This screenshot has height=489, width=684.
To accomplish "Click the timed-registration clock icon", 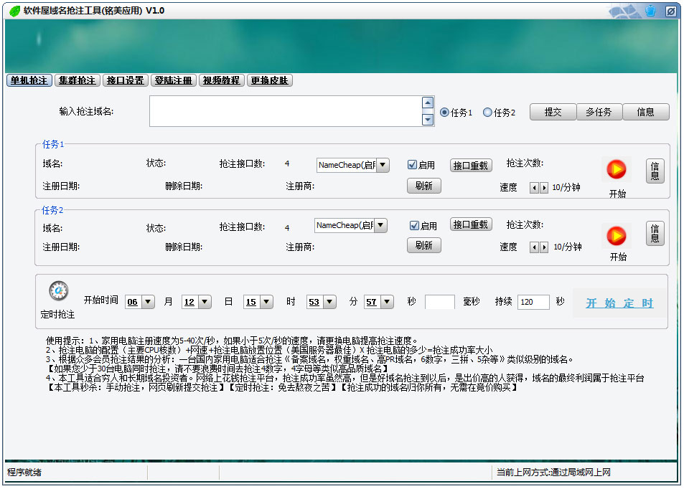I will pyautogui.click(x=58, y=291).
